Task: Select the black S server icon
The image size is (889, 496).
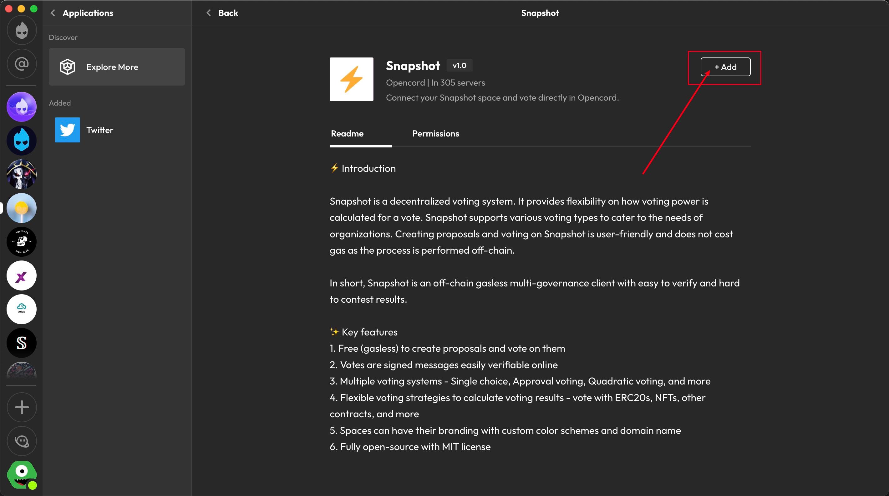Action: [22, 343]
